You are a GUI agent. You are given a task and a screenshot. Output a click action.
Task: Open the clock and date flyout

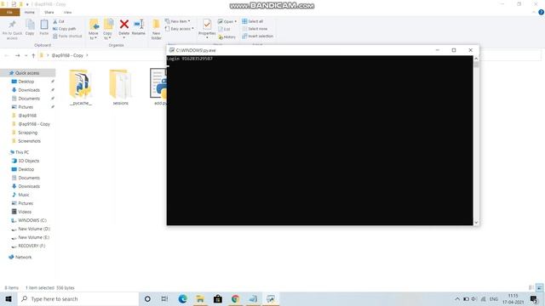point(513,299)
